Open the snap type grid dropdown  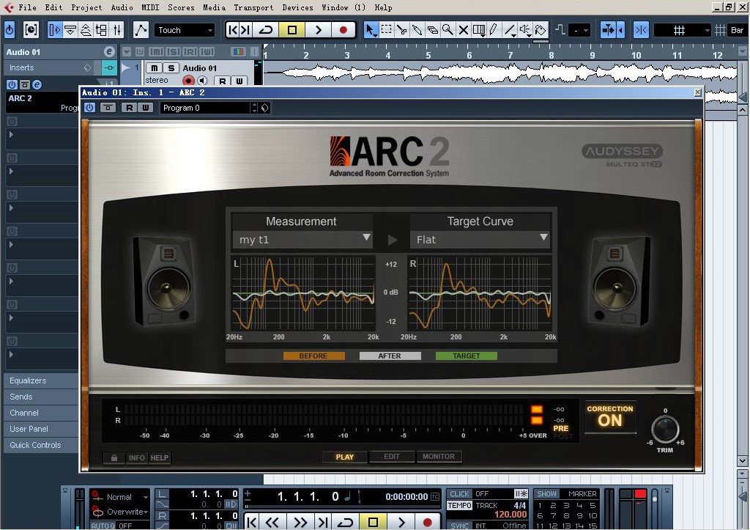point(682,29)
